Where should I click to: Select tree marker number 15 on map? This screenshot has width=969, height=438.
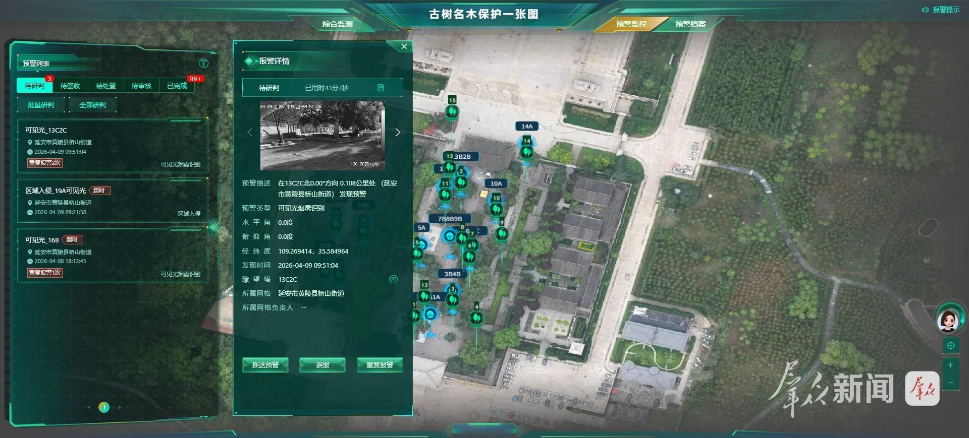coord(452,111)
